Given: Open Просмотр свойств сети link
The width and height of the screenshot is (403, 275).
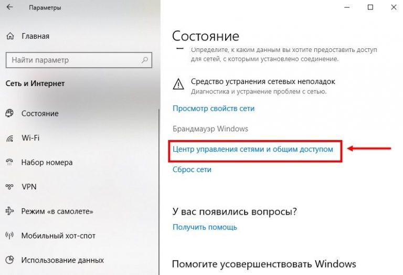Looking at the screenshot, I should tap(214, 109).
